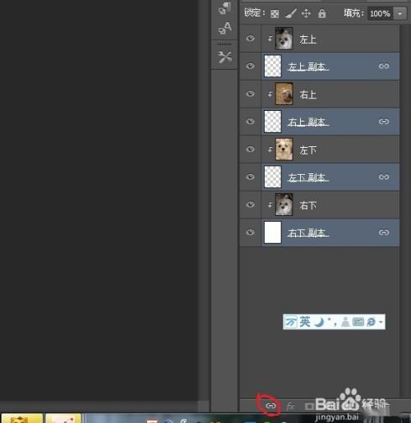Click the 右下 副本 white layer thumbnail
Viewport: 411px width, 423px height.
point(273,232)
